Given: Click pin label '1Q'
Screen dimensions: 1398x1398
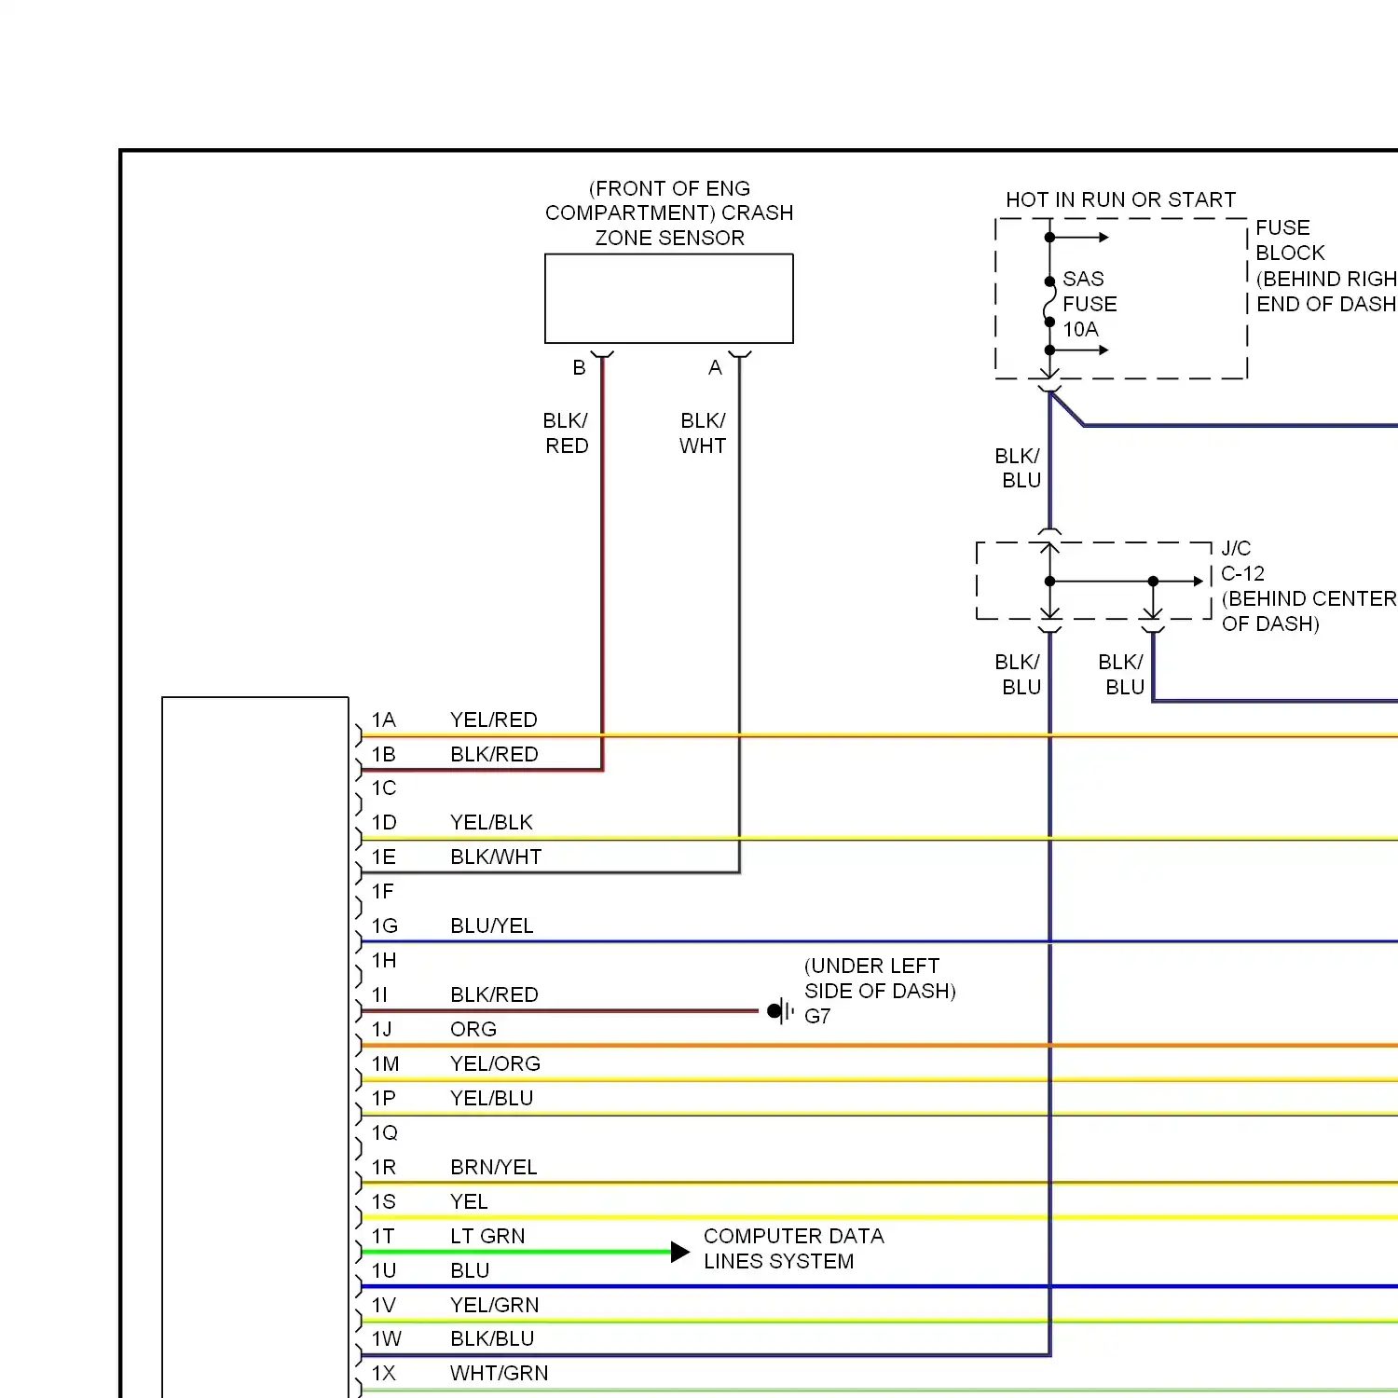Looking at the screenshot, I should (x=385, y=1133).
